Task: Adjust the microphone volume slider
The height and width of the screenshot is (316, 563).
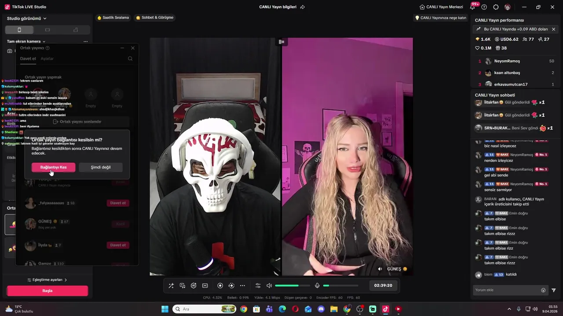Action: click(x=340, y=286)
